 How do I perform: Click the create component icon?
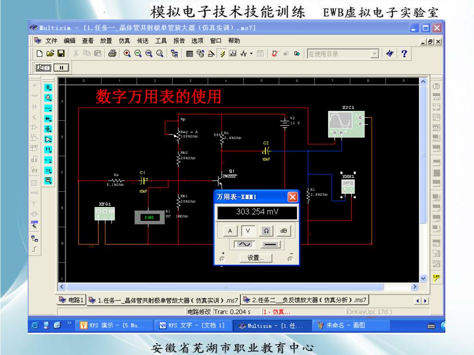click(211, 54)
